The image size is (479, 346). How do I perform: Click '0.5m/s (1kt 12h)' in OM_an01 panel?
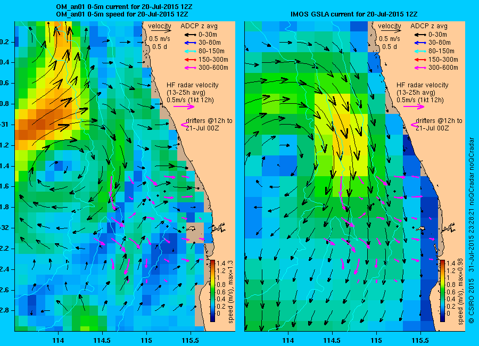191,100
